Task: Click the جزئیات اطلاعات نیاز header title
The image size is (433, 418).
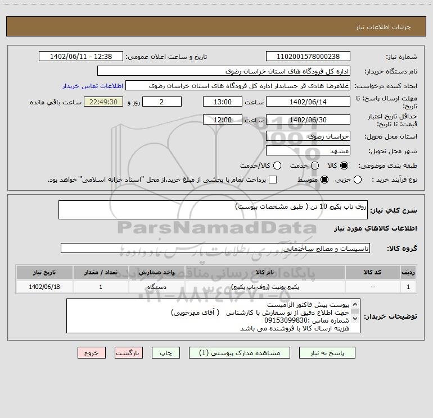Action: [x=384, y=27]
